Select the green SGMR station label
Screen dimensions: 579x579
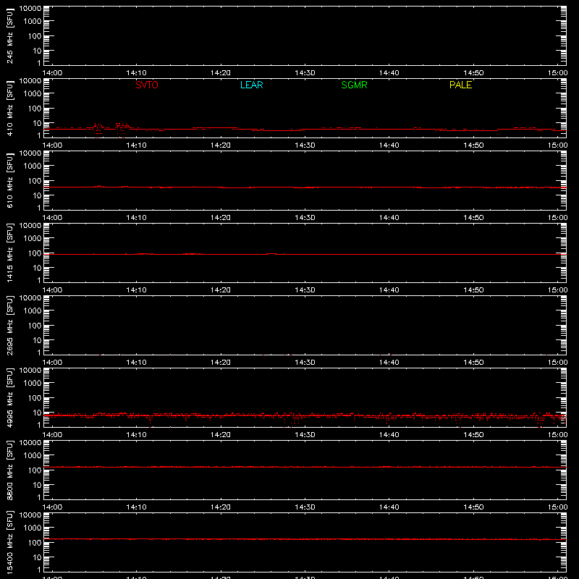pos(354,85)
